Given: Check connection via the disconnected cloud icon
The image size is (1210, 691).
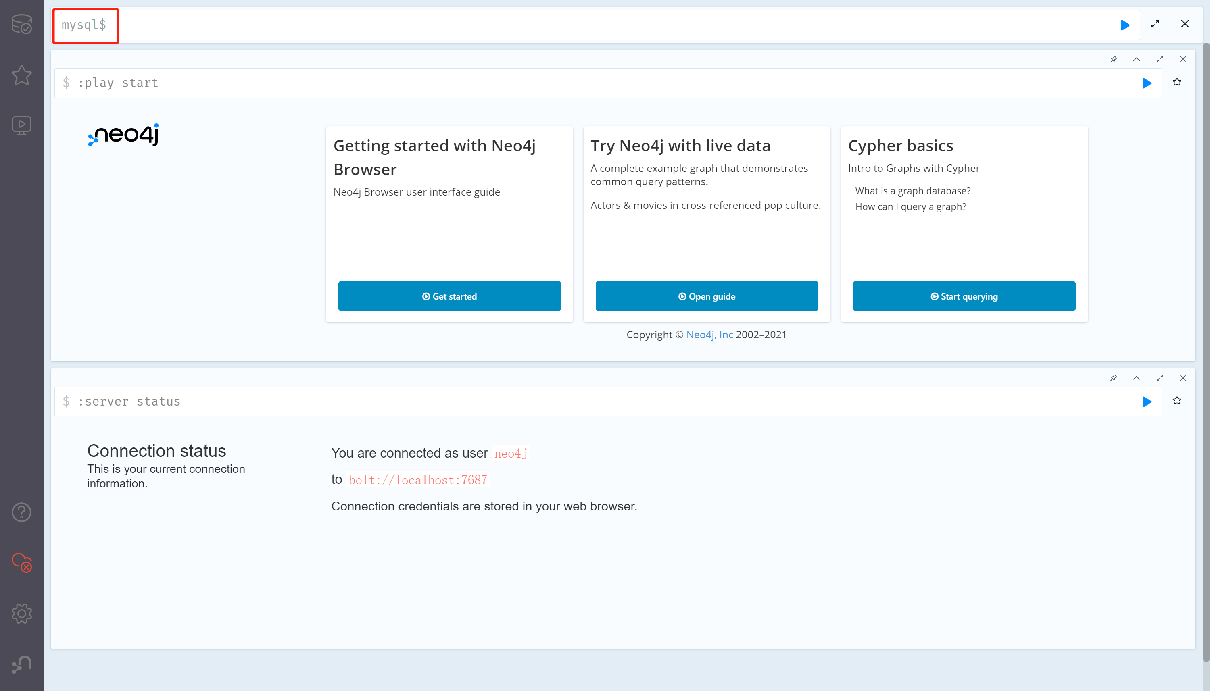Looking at the screenshot, I should click(x=21, y=563).
